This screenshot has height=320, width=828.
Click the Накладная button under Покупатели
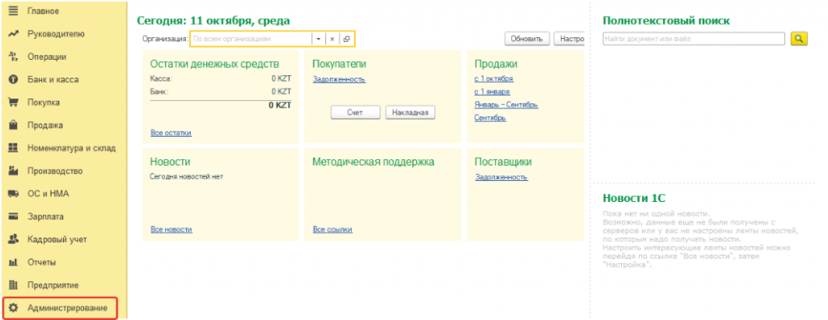[x=410, y=112]
